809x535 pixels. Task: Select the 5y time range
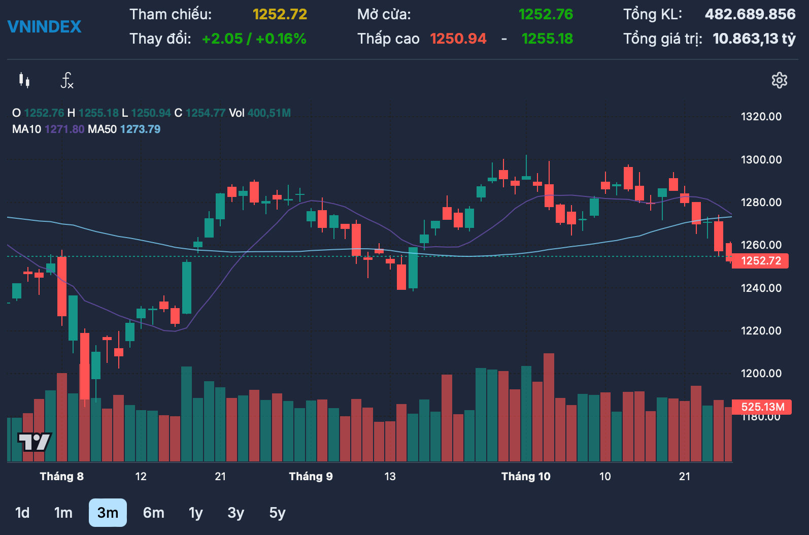[277, 513]
